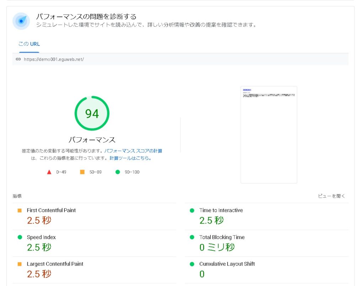The height and width of the screenshot is (286, 364).
Task: Click the page screenshot thumbnail
Action: 269,134
